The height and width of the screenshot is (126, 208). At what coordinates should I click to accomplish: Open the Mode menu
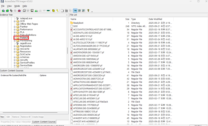pyautogui.click(x=17, y=6)
